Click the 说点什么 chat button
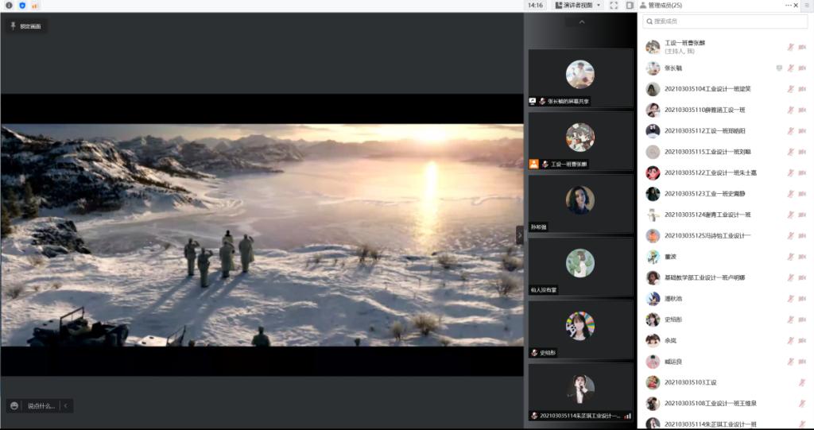 tap(41, 406)
